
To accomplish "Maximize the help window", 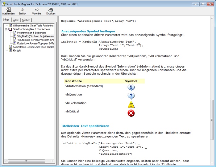I will [203, 4].
